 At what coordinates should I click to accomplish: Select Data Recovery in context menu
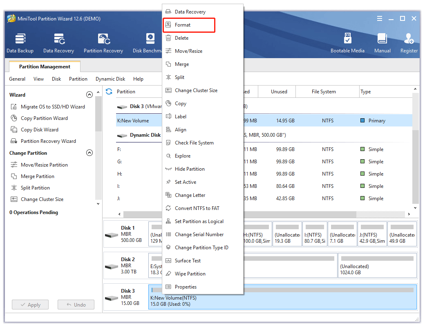203,12
